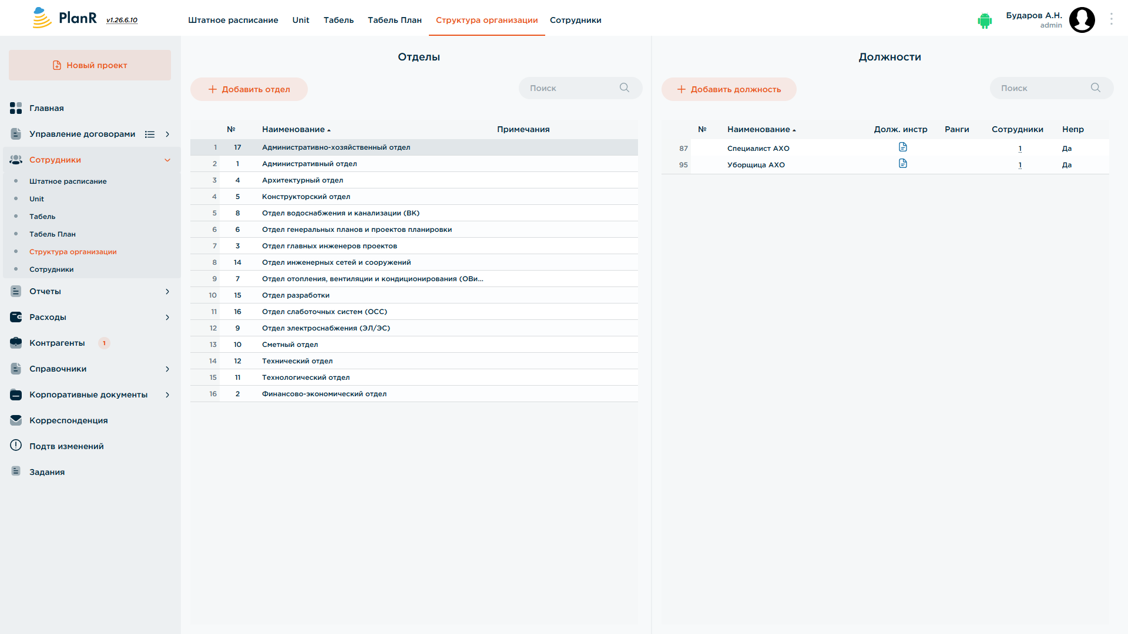This screenshot has width=1128, height=634.
Task: Open the user avatar profile picture
Action: tap(1082, 20)
